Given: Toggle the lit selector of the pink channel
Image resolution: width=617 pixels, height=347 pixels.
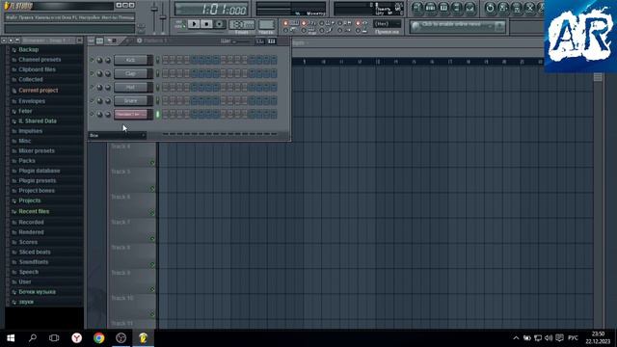Looking at the screenshot, I should point(157,114).
